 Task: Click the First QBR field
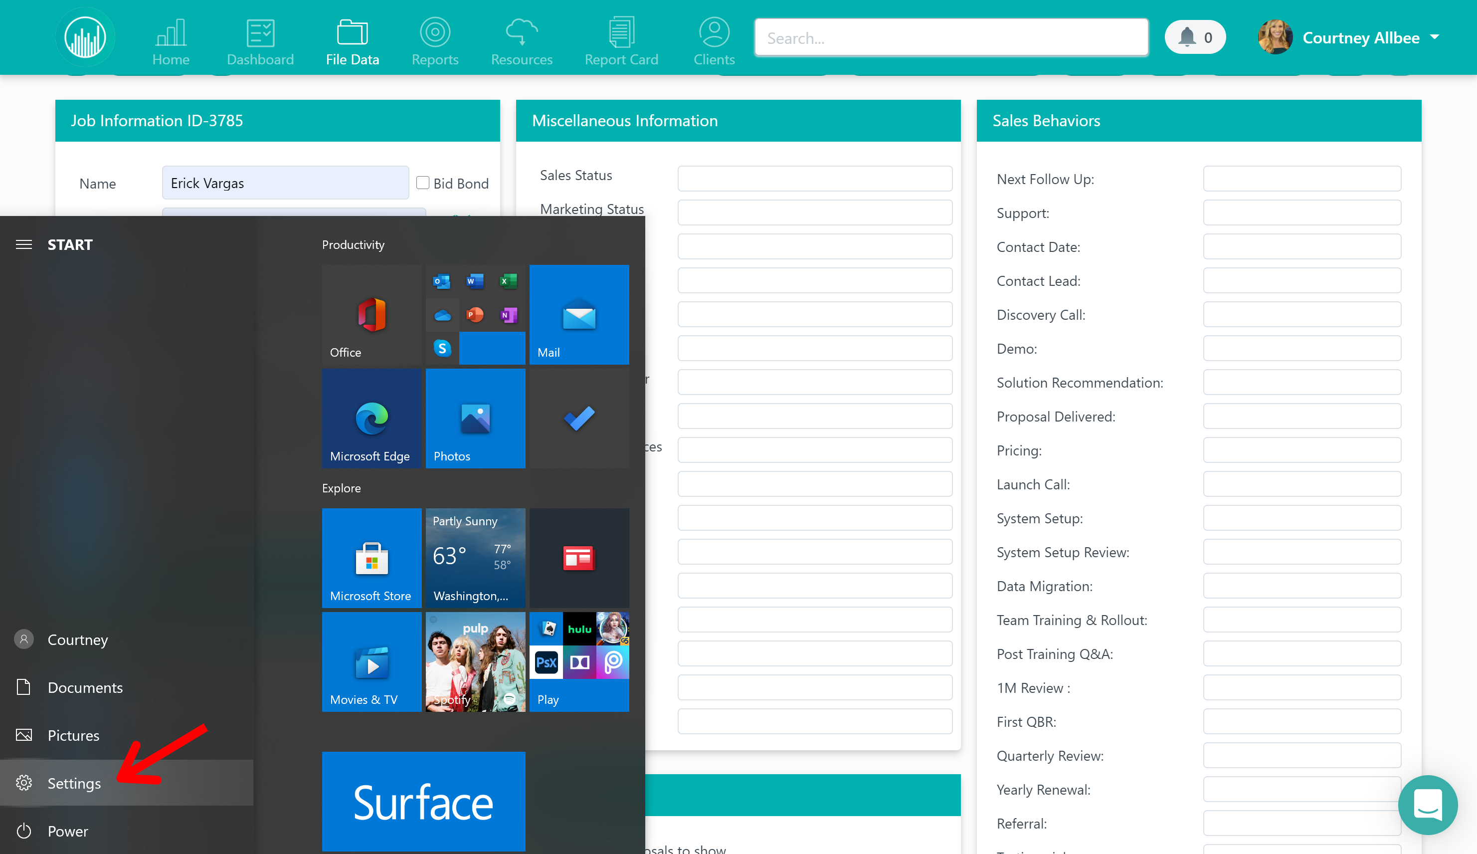[x=1302, y=721]
